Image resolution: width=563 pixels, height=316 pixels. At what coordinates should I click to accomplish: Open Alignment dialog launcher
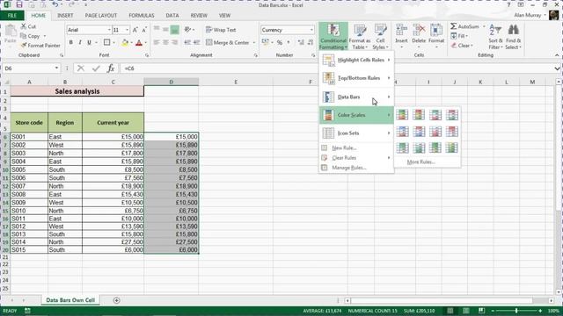point(256,55)
